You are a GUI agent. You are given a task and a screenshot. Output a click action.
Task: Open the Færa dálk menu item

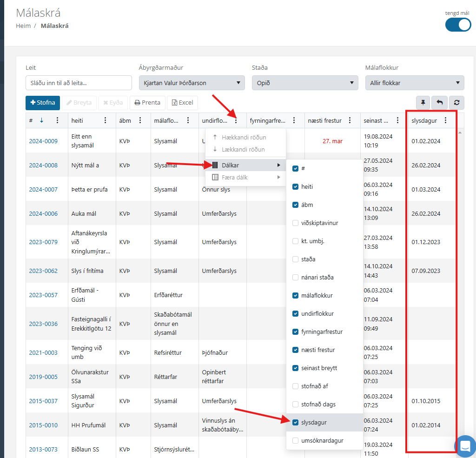click(245, 177)
